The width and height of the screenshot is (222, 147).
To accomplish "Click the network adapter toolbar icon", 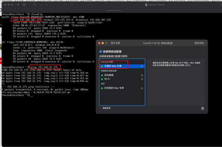I will pos(41,5).
